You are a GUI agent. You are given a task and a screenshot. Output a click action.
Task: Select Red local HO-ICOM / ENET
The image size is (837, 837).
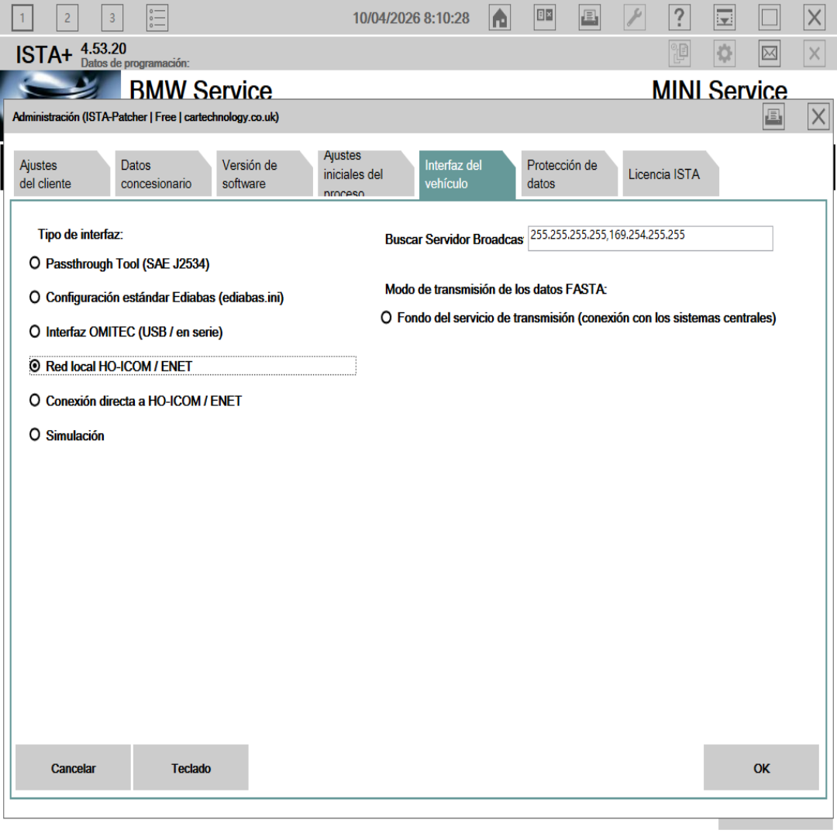tap(192, 366)
